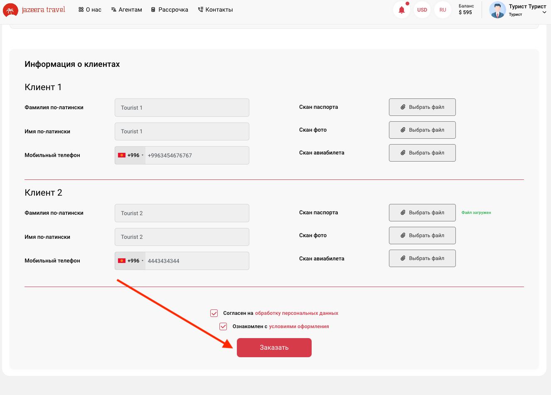
Task: Open Контакты page in the navigation
Action: [215, 10]
